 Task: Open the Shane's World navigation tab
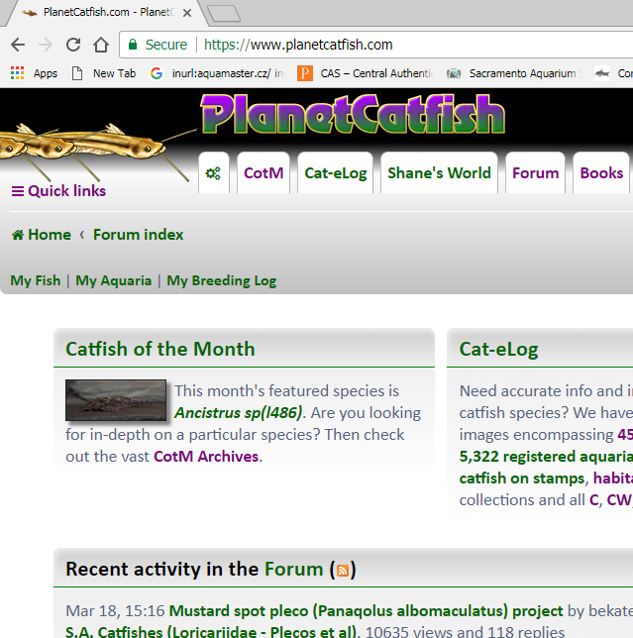pos(440,173)
